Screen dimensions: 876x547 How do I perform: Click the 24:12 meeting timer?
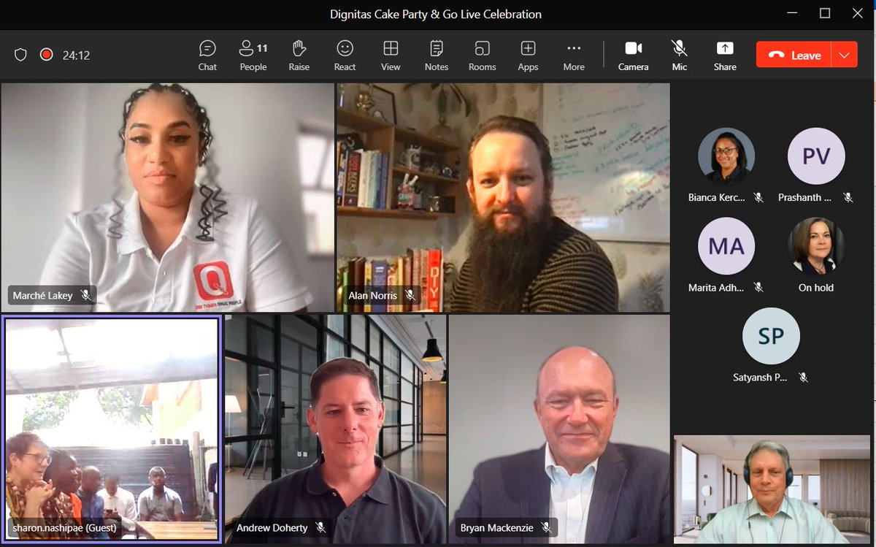(x=76, y=55)
